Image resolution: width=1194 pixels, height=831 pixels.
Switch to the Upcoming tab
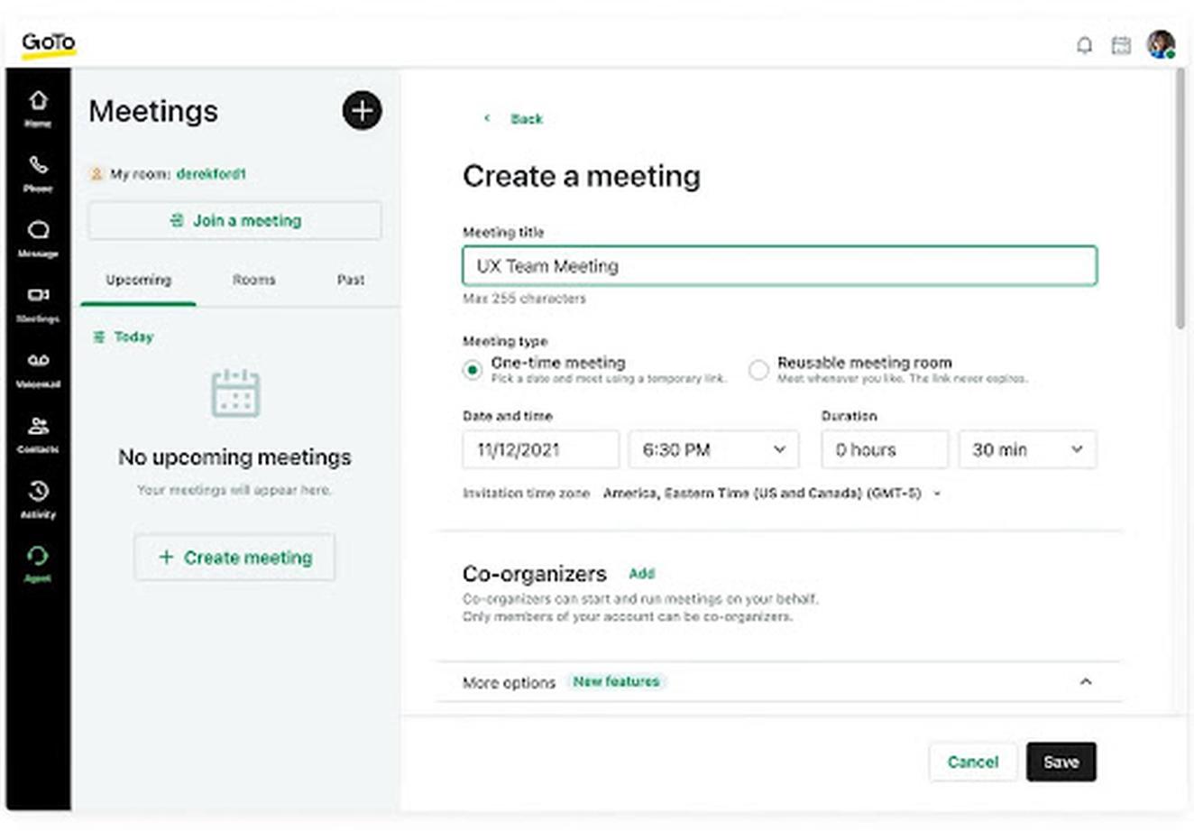click(138, 281)
